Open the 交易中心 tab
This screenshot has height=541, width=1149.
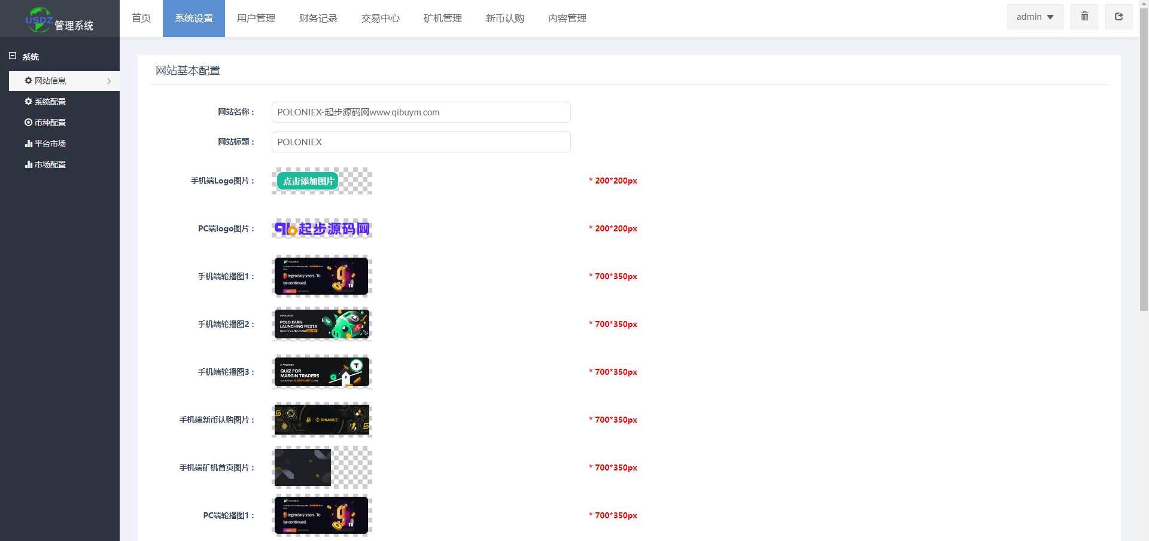point(381,19)
